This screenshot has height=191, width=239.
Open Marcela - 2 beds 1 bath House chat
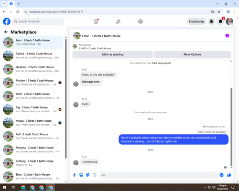click(x=32, y=149)
